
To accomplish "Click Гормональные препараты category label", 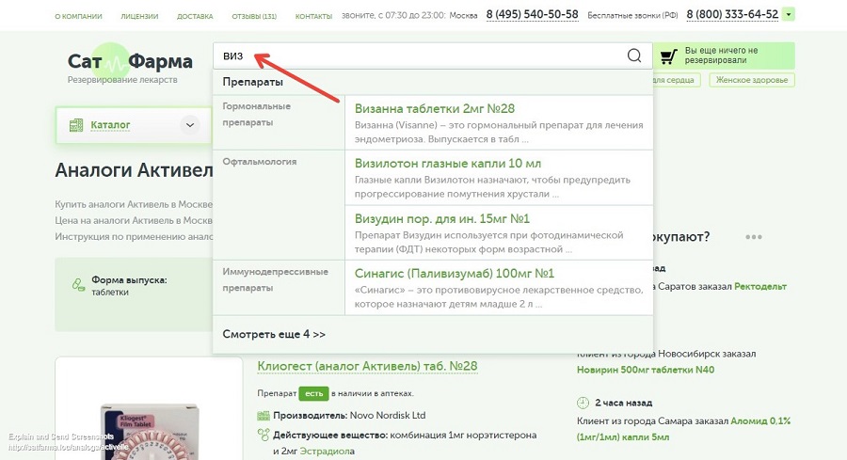I will tap(257, 115).
